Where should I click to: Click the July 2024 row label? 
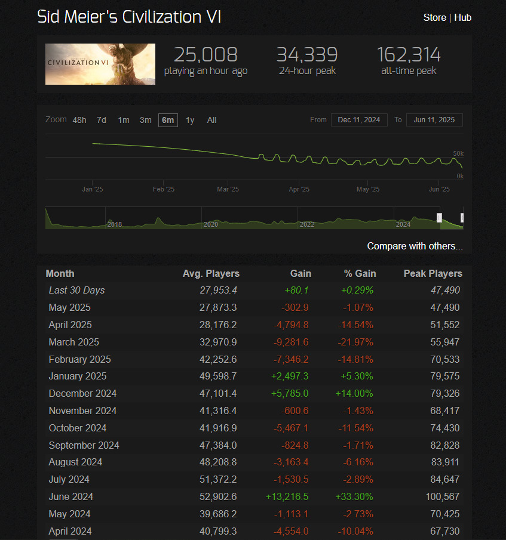pos(69,479)
